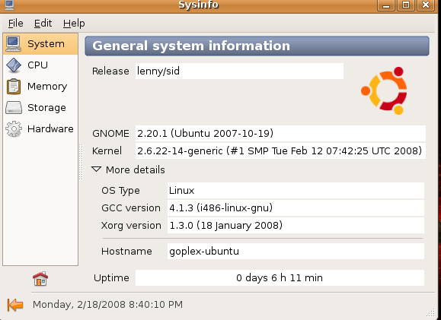Click the sidebar pane divider handle
Screen dimensions: 441x320
point(81,162)
